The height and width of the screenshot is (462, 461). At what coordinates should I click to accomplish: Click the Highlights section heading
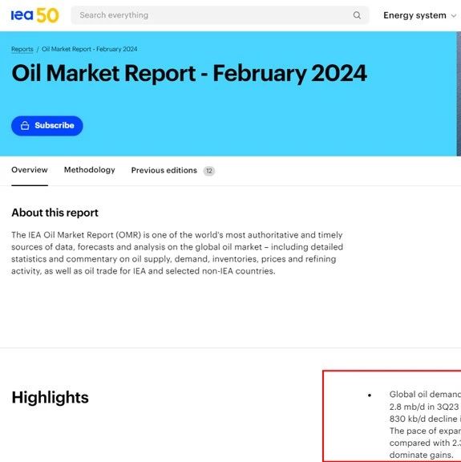pos(50,398)
